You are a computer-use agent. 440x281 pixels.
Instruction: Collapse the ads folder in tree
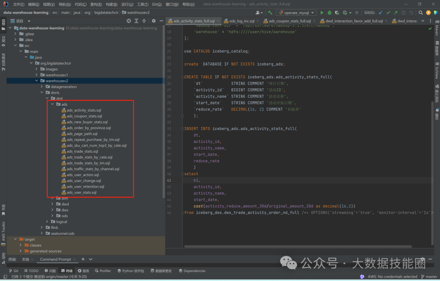[53, 104]
